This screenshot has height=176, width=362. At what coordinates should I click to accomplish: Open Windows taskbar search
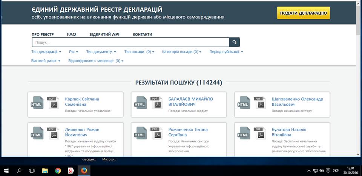pyautogui.click(x=19, y=171)
